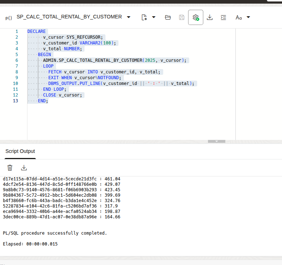The width and height of the screenshot is (282, 265).
Task: Open a file with the folder icon
Action: point(168,17)
